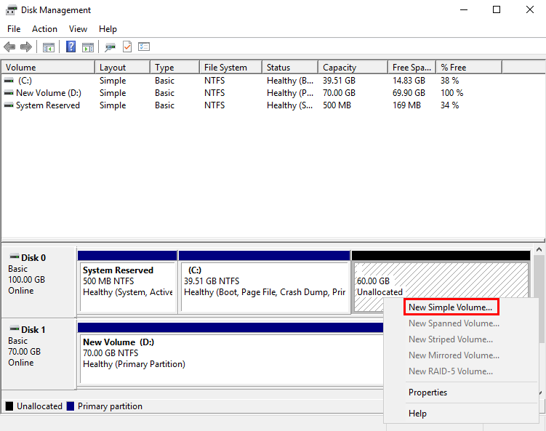546x431 pixels.
Task: Click 39.51 GB capacity cell for C:
Action: tap(339, 81)
